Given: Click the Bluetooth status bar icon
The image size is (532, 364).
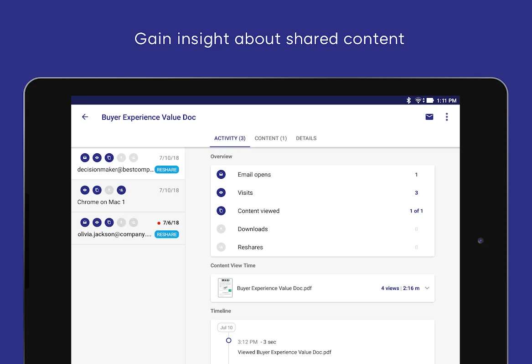Looking at the screenshot, I should (408, 100).
